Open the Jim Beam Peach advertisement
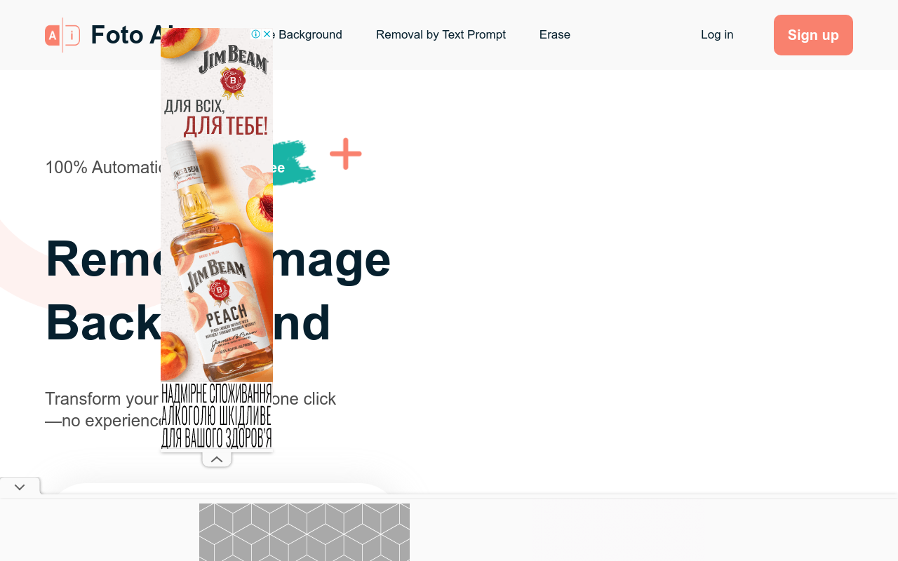The height and width of the screenshot is (561, 898). [217, 240]
